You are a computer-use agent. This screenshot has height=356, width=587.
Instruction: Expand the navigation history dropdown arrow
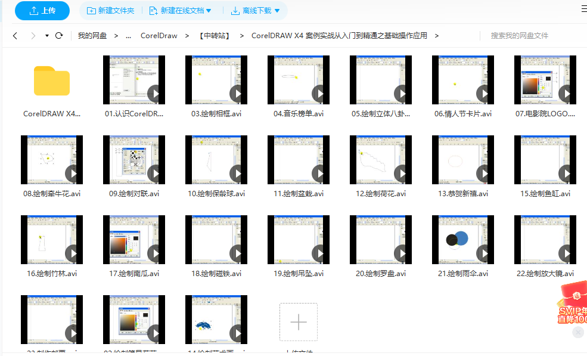click(47, 36)
